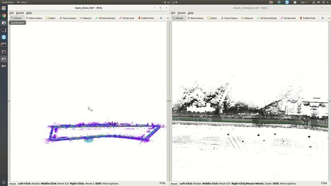Open clock and calendar in top bar
This screenshot has height=186, width=331.
click(x=170, y=2)
